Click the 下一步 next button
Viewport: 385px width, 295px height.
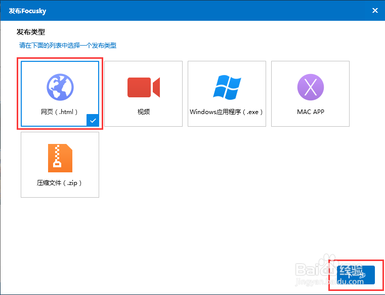tap(356, 275)
